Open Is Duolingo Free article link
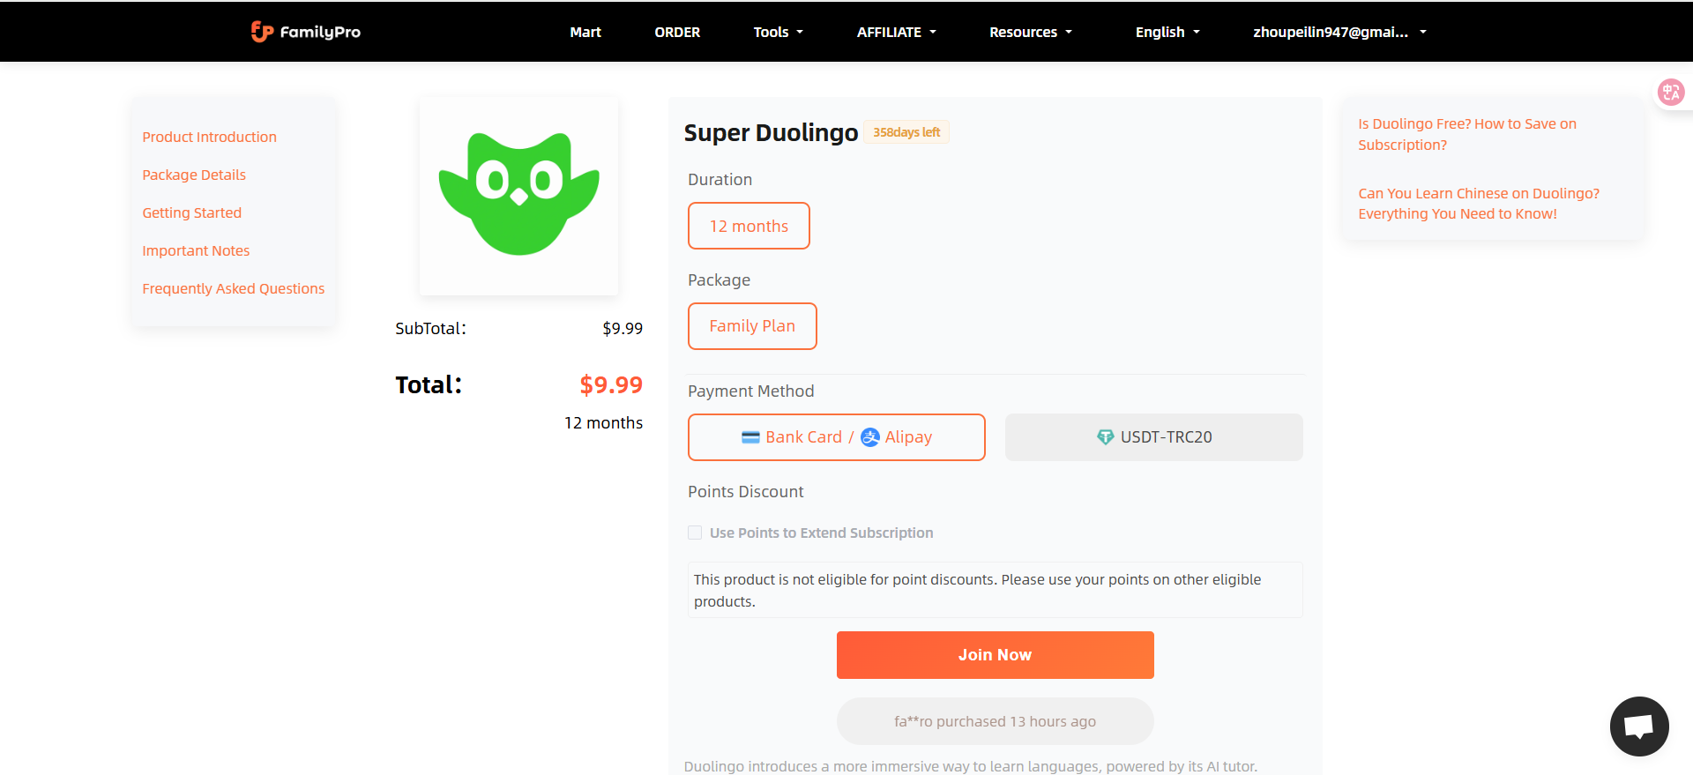The height and width of the screenshot is (775, 1693). tap(1467, 134)
